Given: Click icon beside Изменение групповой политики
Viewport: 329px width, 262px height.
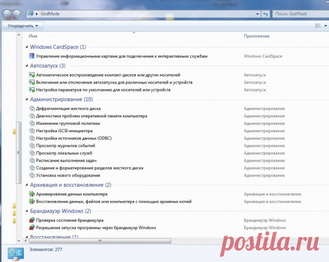Looking at the screenshot, I should point(32,123).
